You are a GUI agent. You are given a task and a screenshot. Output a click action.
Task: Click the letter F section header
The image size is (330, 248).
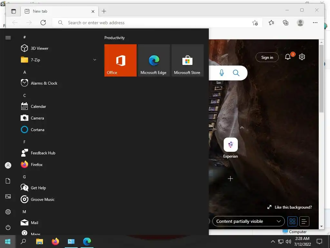(24, 142)
